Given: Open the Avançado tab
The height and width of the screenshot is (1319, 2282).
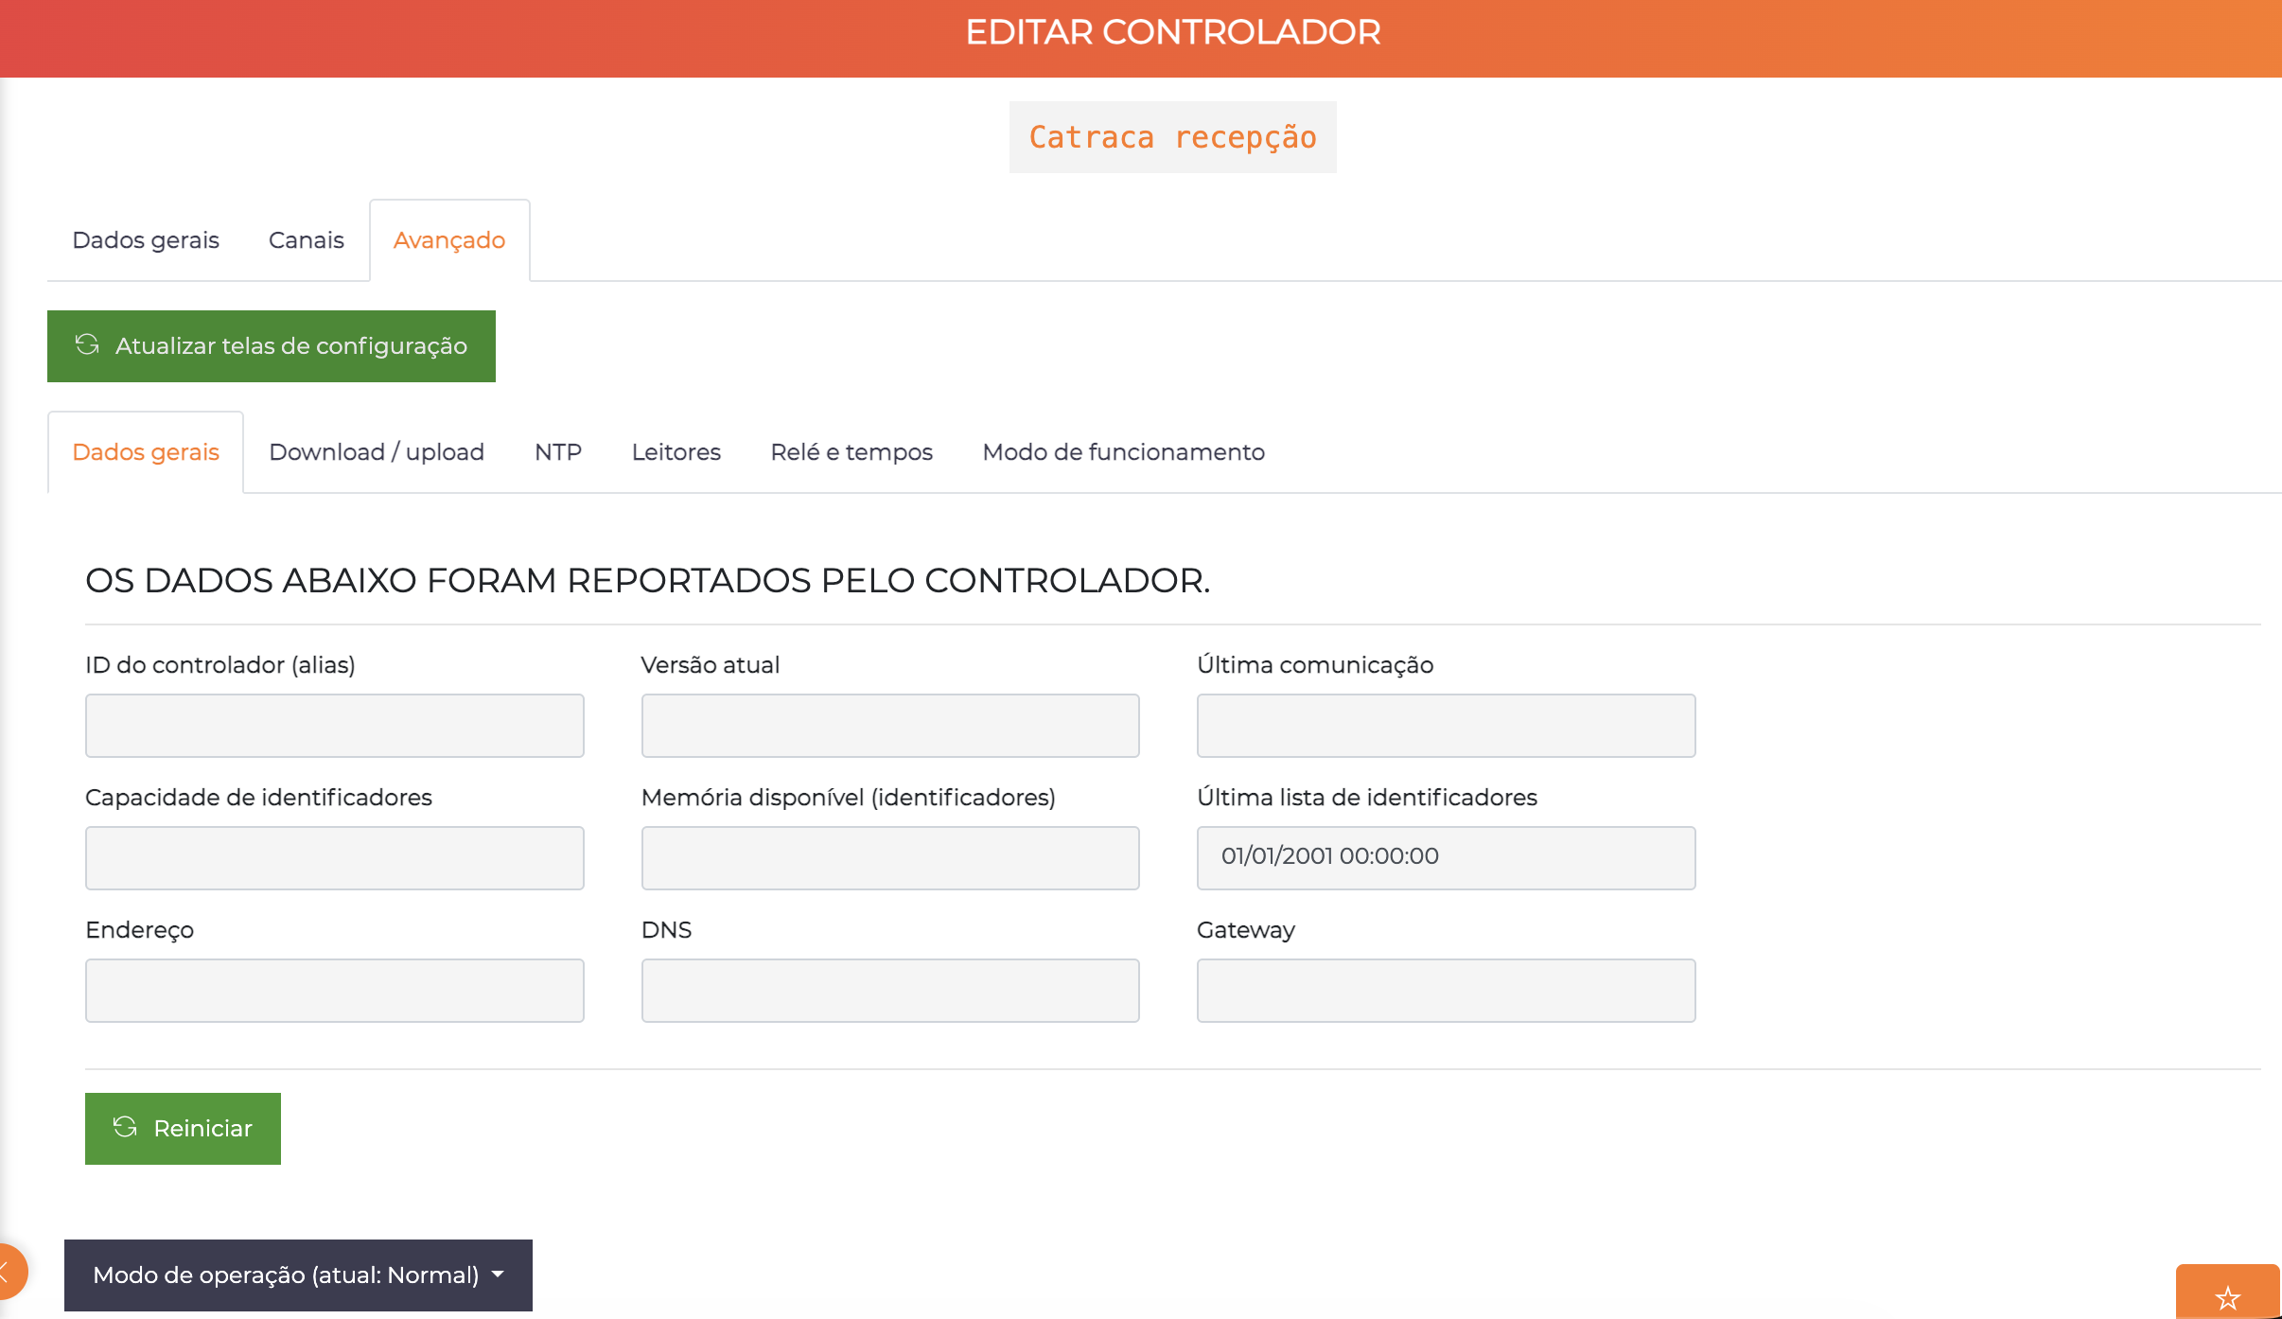Looking at the screenshot, I should (449, 239).
